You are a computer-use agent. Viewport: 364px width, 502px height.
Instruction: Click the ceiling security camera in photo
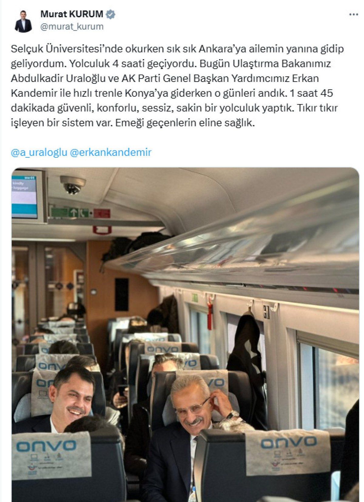click(x=72, y=184)
